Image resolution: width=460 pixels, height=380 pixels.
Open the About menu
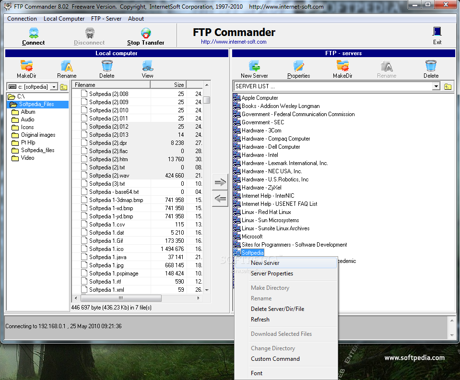click(136, 19)
